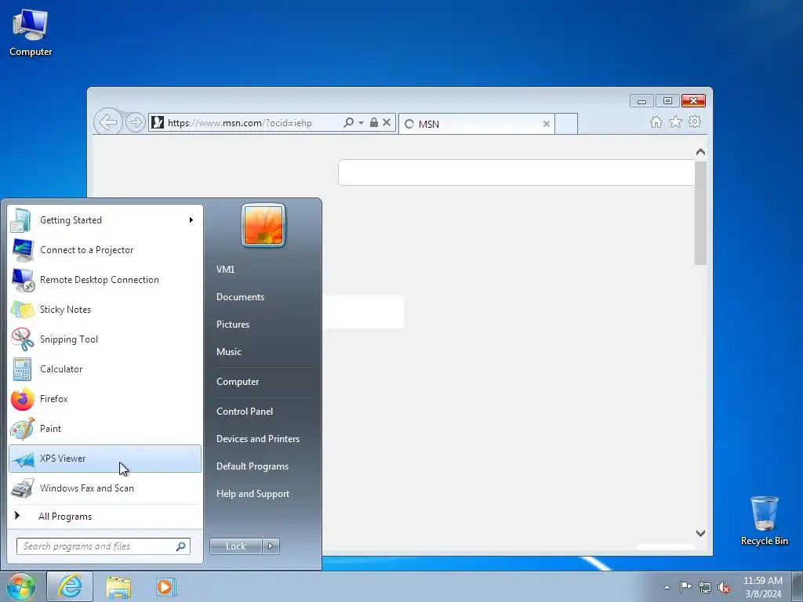Click the msn.com address bar URL

240,123
